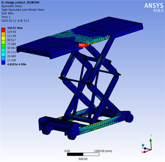Click the 500.00 scale ruler label
This screenshot has width=165, height=162.
point(83,159)
